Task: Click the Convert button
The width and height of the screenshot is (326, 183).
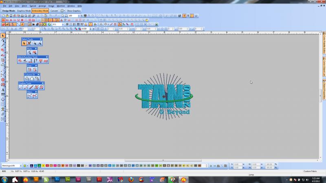Action: (x=54, y=11)
